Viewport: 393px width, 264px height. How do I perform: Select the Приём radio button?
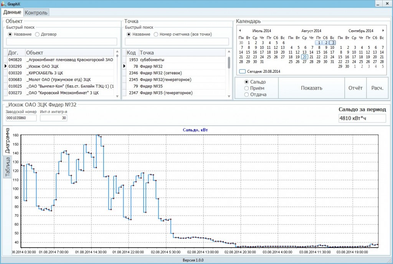click(247, 88)
